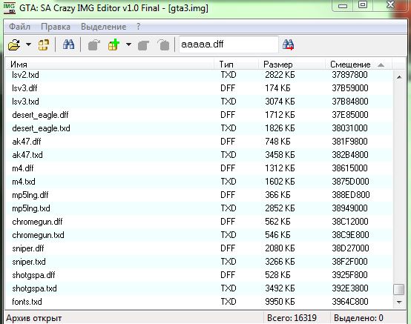Click the scrollbar up arrow
Screen dimensions: 411x324
click(399, 77)
